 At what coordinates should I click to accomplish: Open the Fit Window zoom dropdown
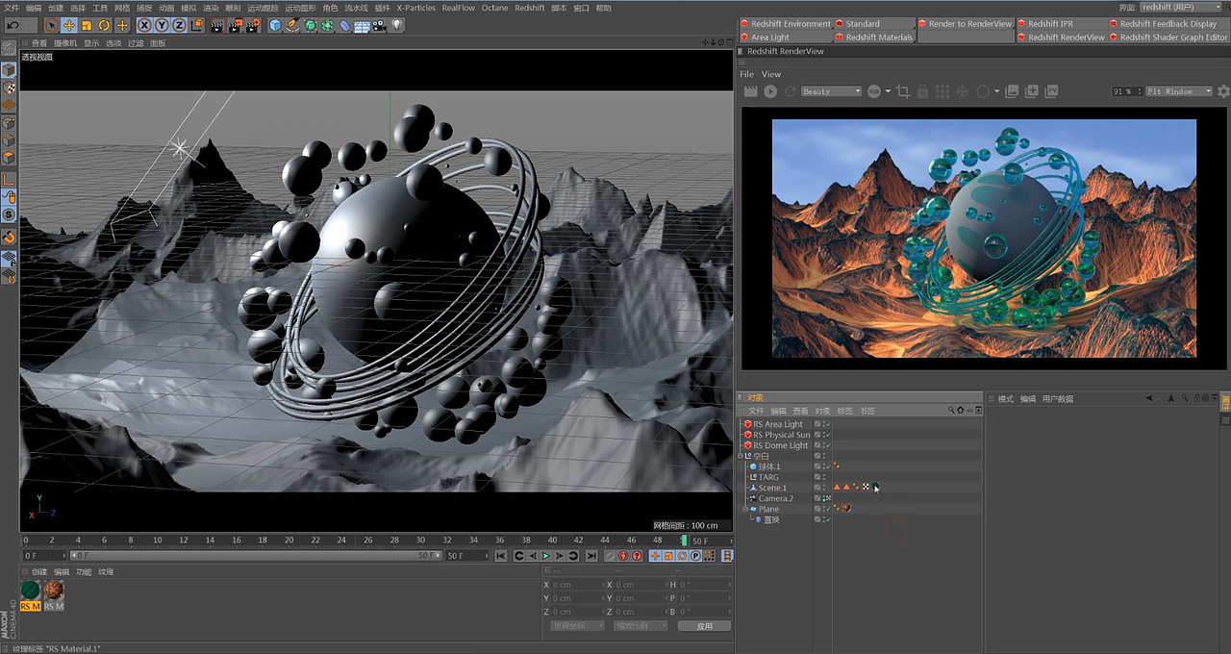(x=1179, y=91)
